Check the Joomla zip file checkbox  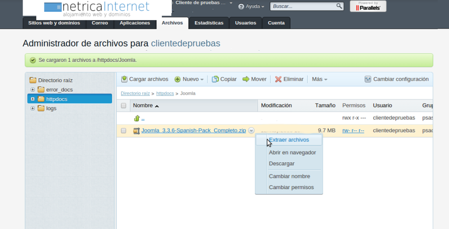124,131
